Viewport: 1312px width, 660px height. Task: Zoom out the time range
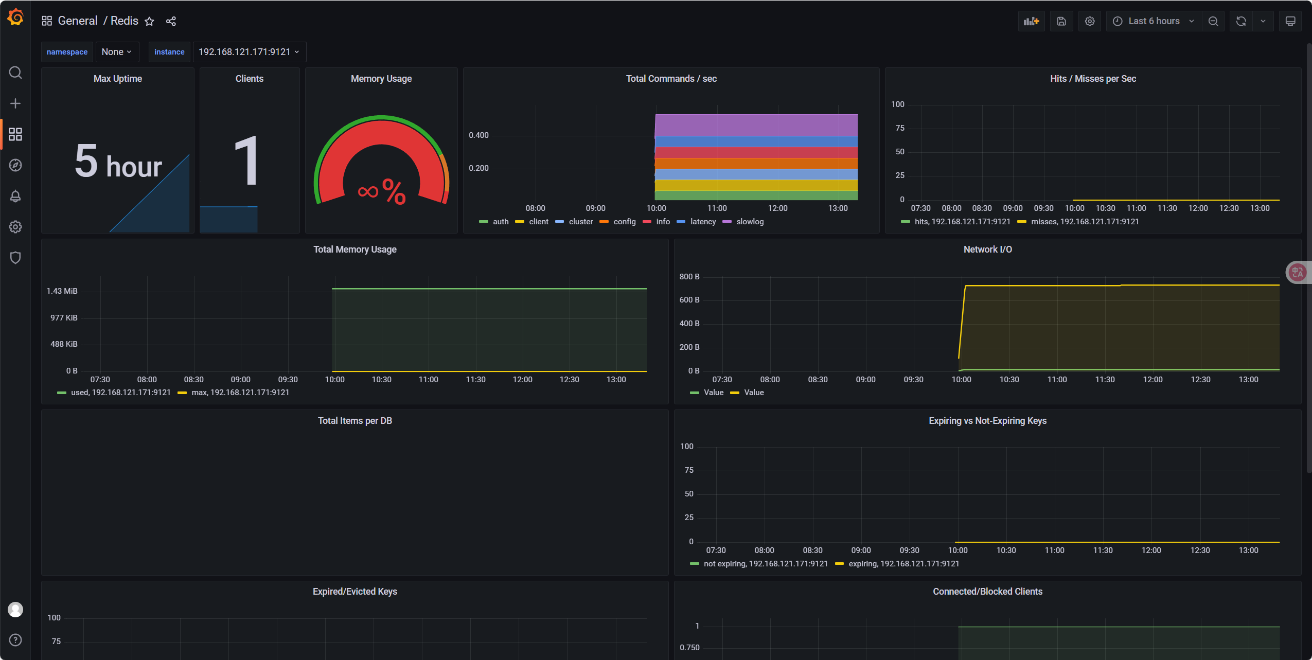pos(1213,21)
